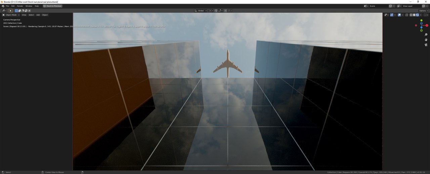This screenshot has height=174, width=430.
Task: Click the Back to Previous button
Action: 52,6
